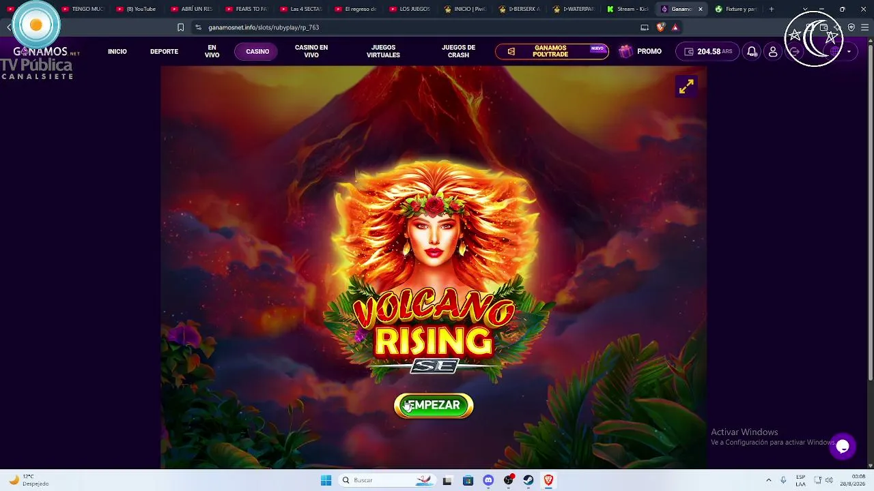
Task: Click the bookmark icon in the address bar
Action: (180, 27)
